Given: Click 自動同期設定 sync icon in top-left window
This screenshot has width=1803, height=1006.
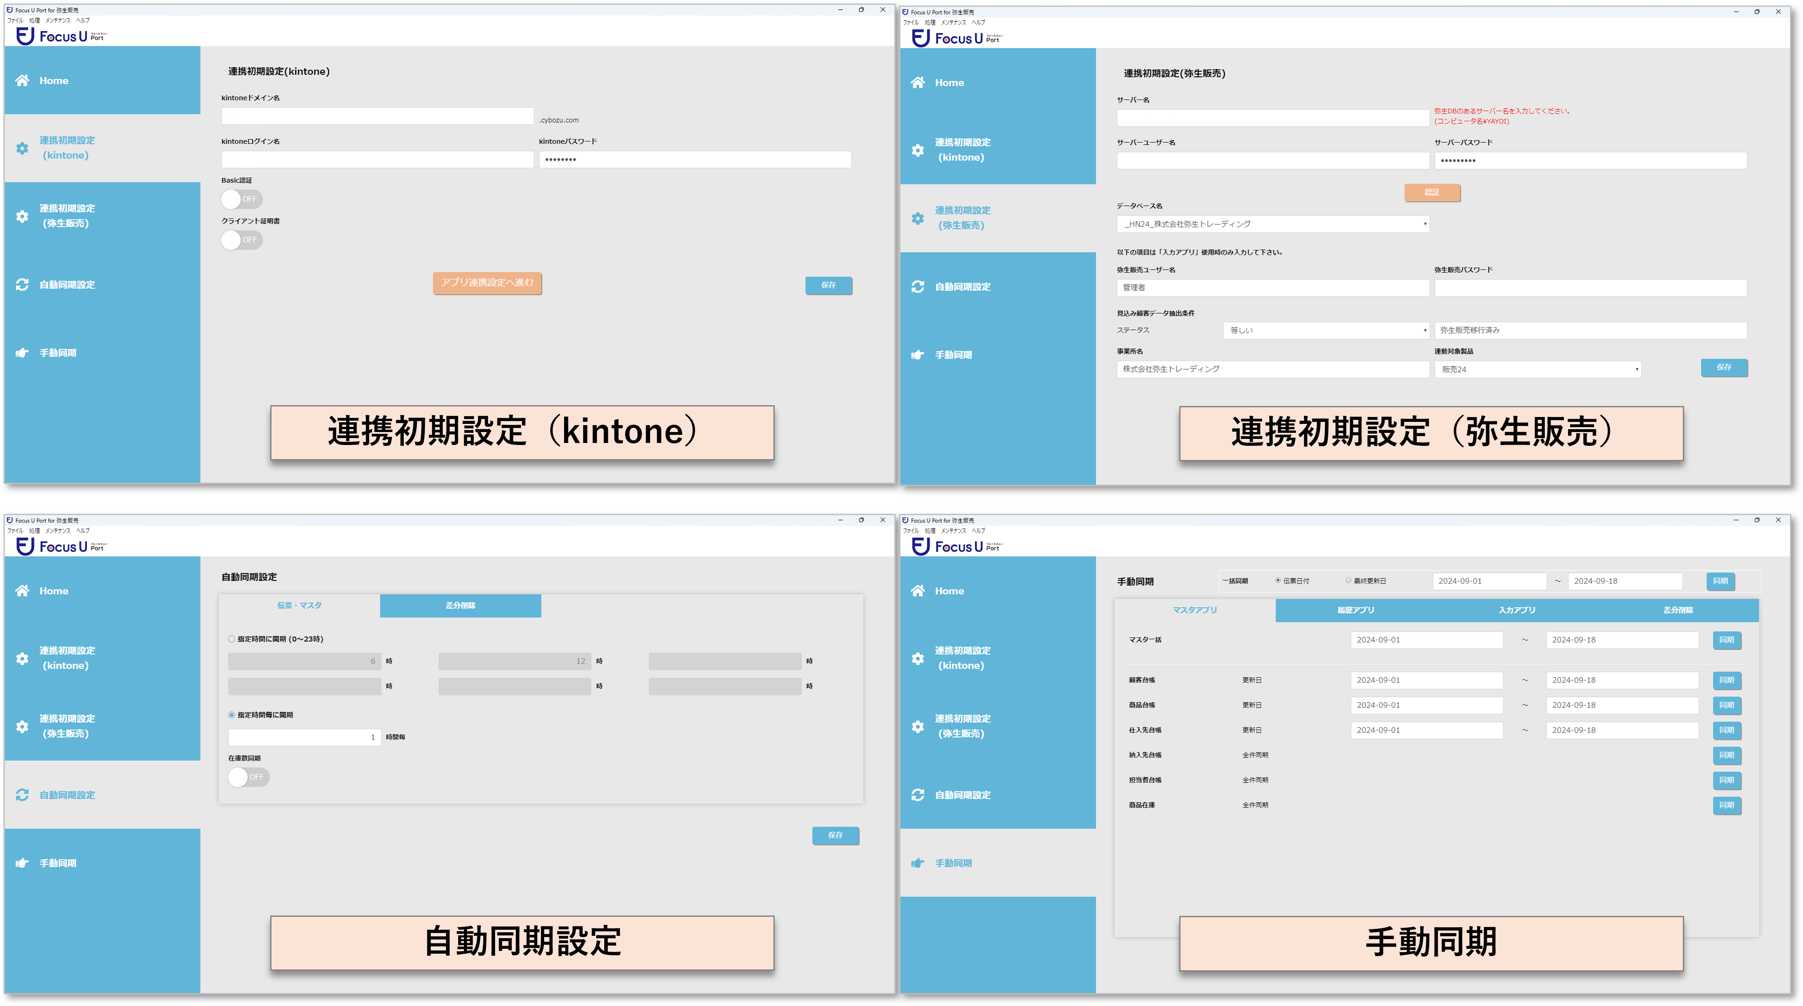Looking at the screenshot, I should tap(22, 285).
